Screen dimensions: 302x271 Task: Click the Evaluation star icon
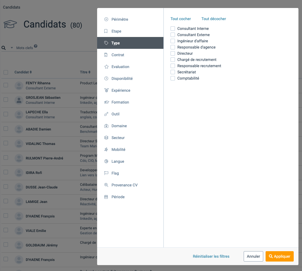[106, 67]
